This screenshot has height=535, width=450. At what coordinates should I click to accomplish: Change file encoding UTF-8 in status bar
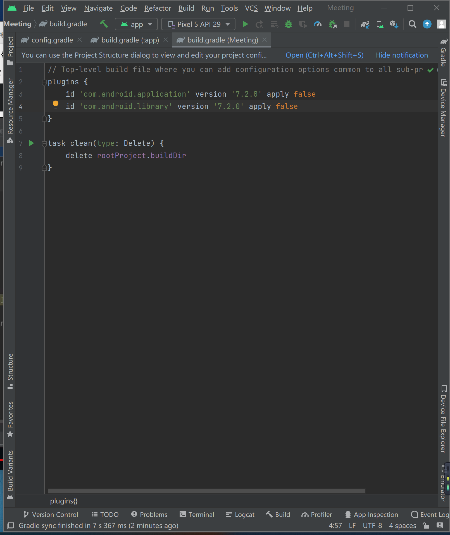[x=372, y=526]
